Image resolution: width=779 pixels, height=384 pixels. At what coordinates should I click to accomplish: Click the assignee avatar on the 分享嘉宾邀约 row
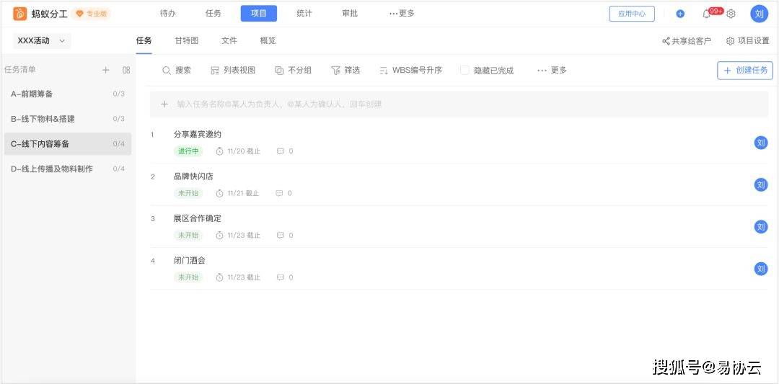tap(761, 143)
